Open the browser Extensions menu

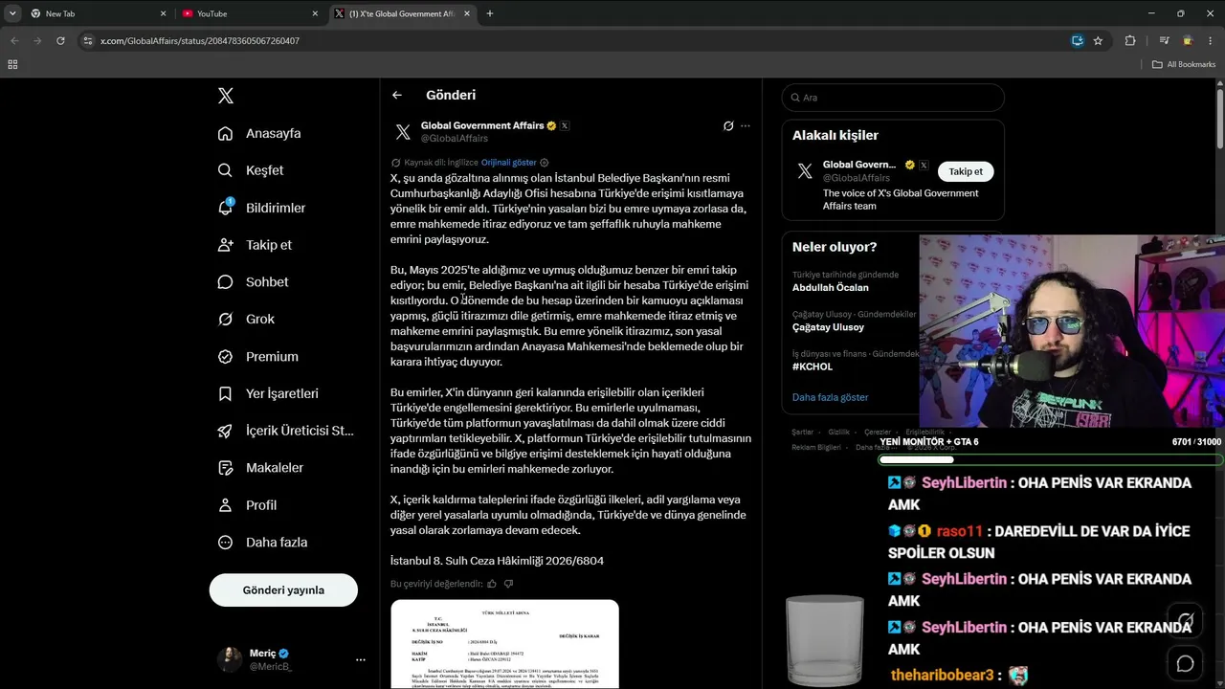click(1130, 41)
